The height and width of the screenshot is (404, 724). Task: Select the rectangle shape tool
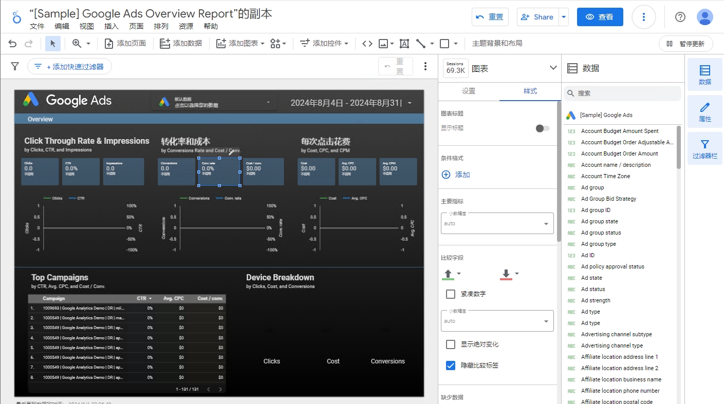point(445,44)
